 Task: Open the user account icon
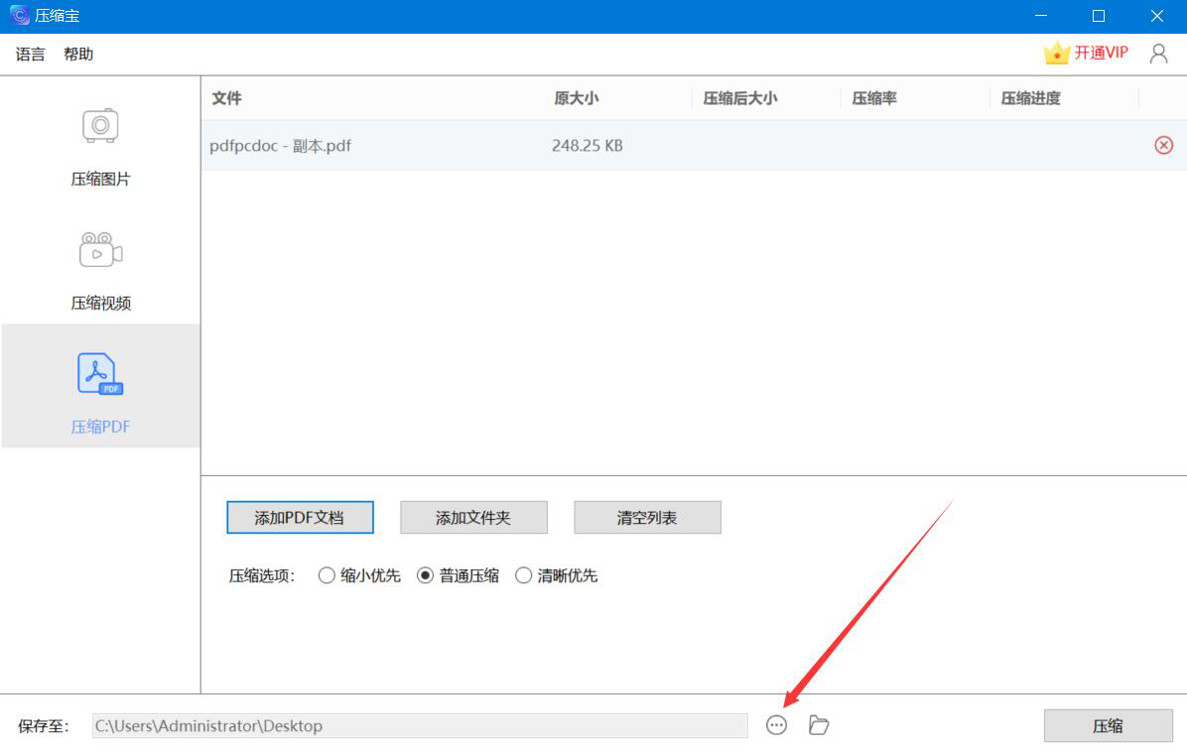point(1158,54)
